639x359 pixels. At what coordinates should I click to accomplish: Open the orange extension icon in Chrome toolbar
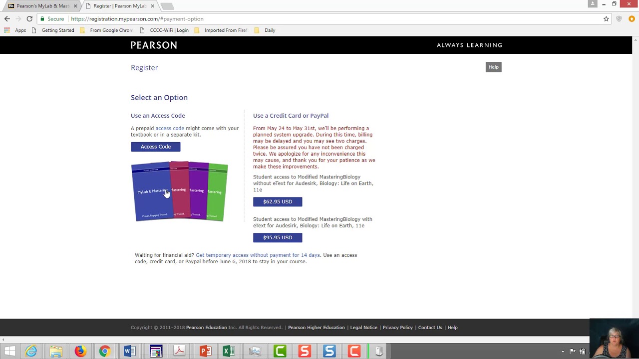pyautogui.click(x=632, y=19)
